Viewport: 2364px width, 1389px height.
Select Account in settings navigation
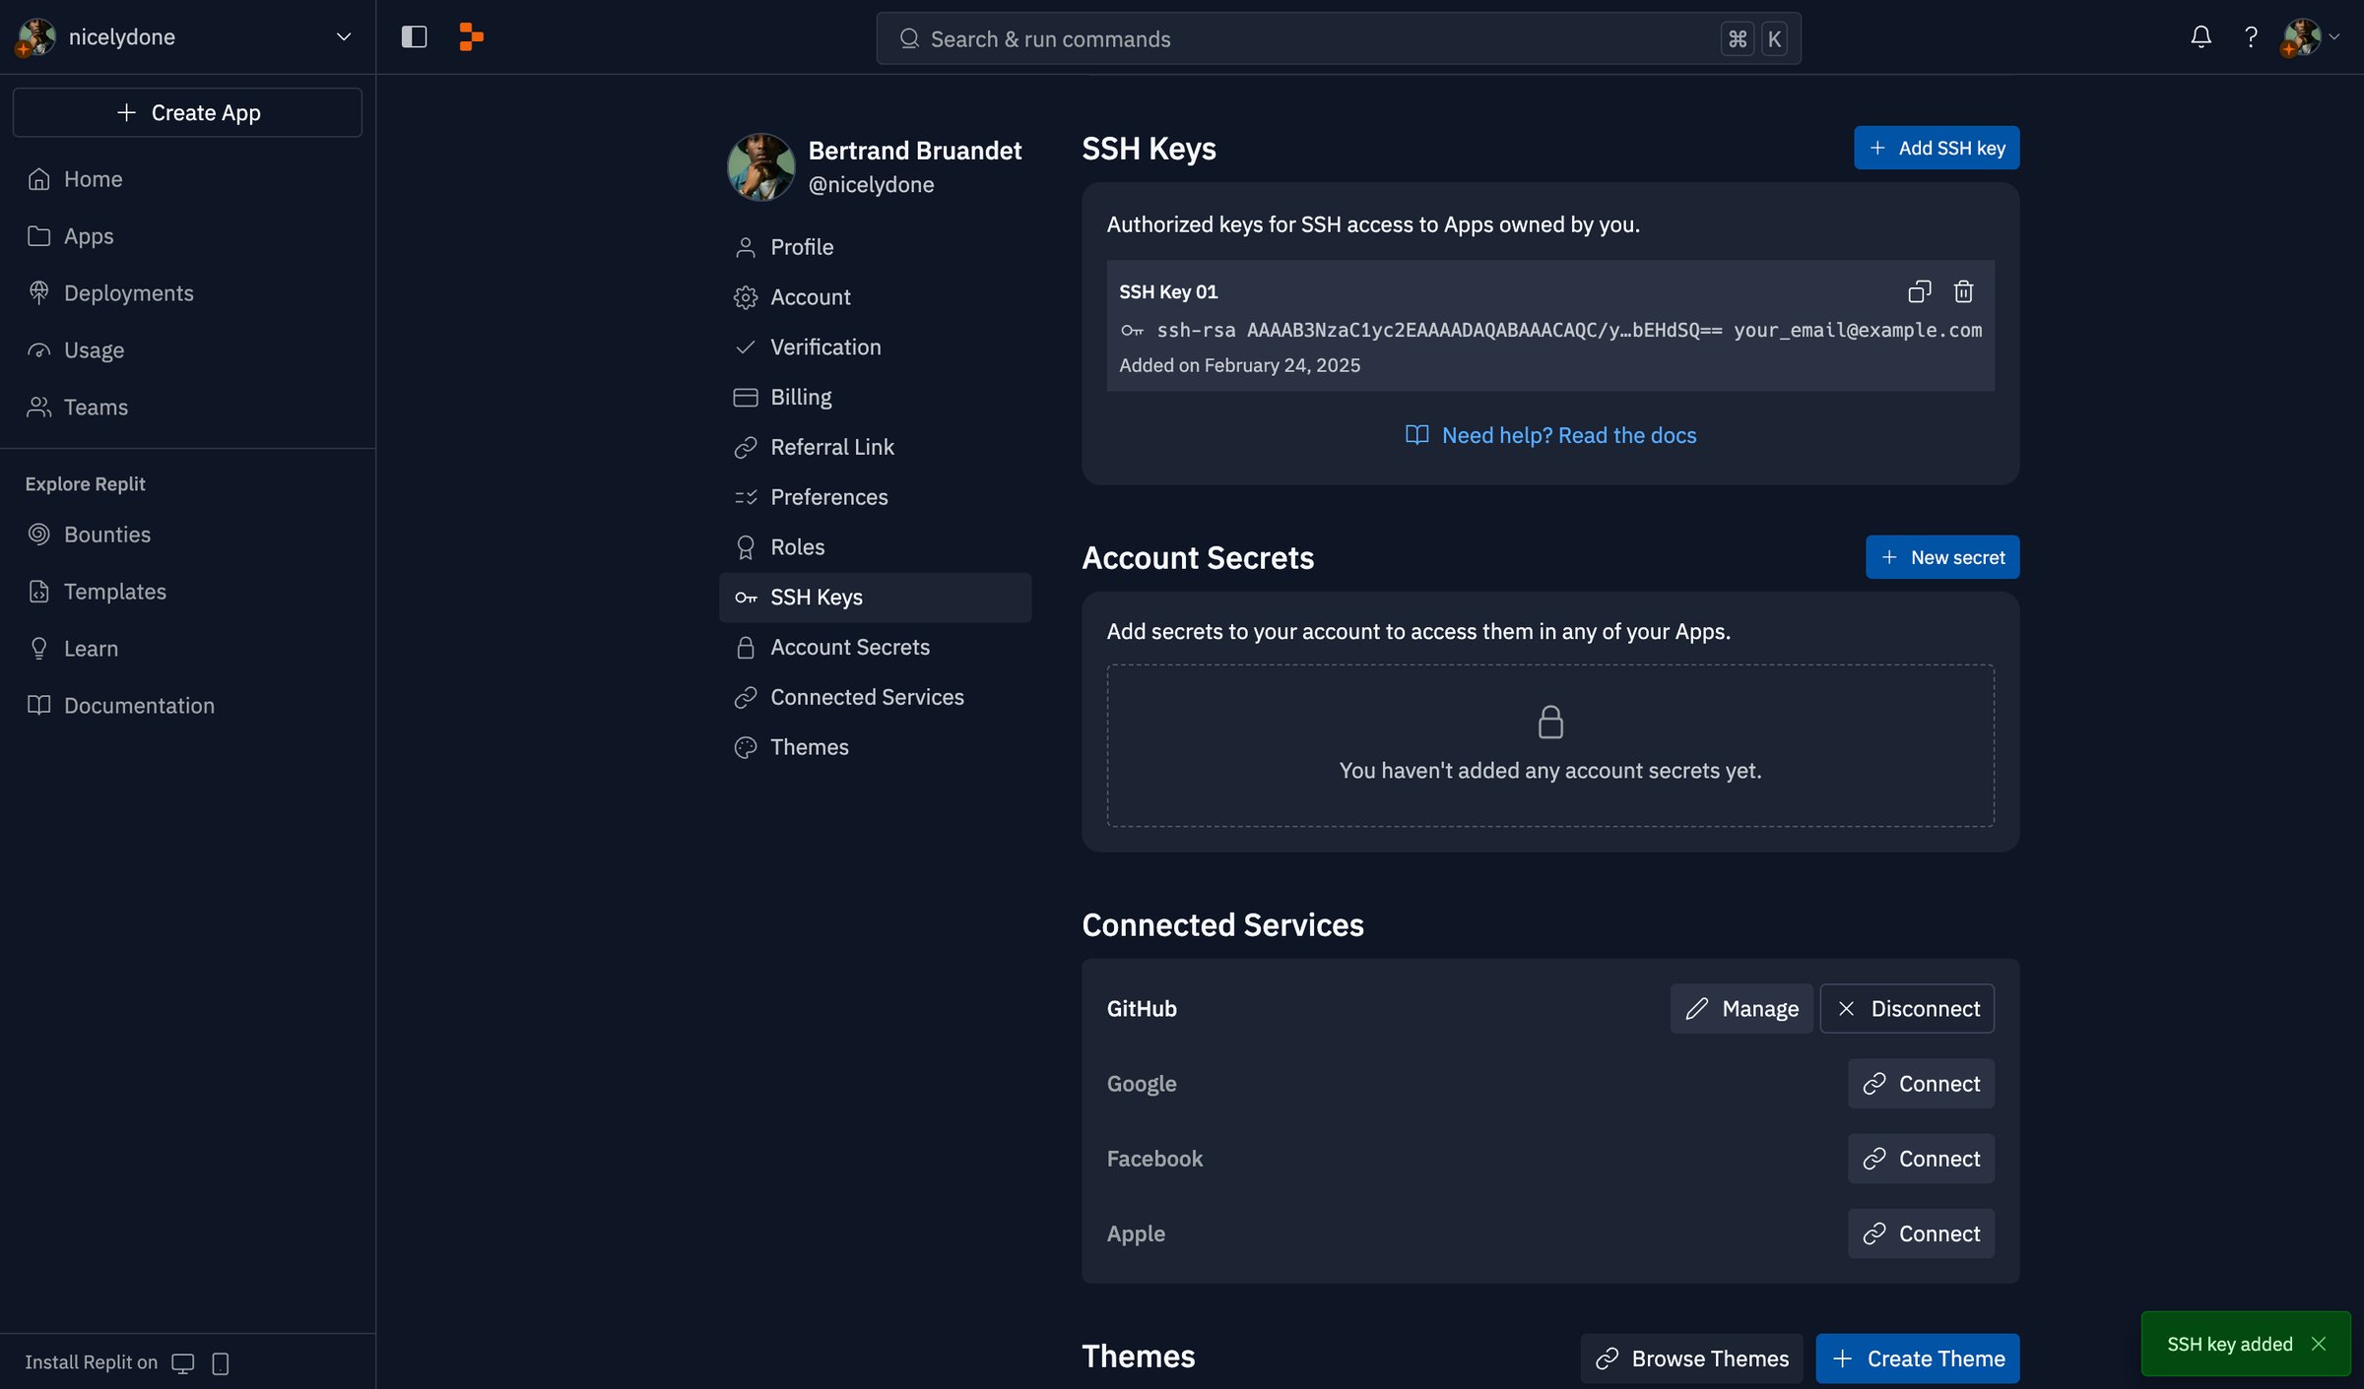[x=875, y=297]
